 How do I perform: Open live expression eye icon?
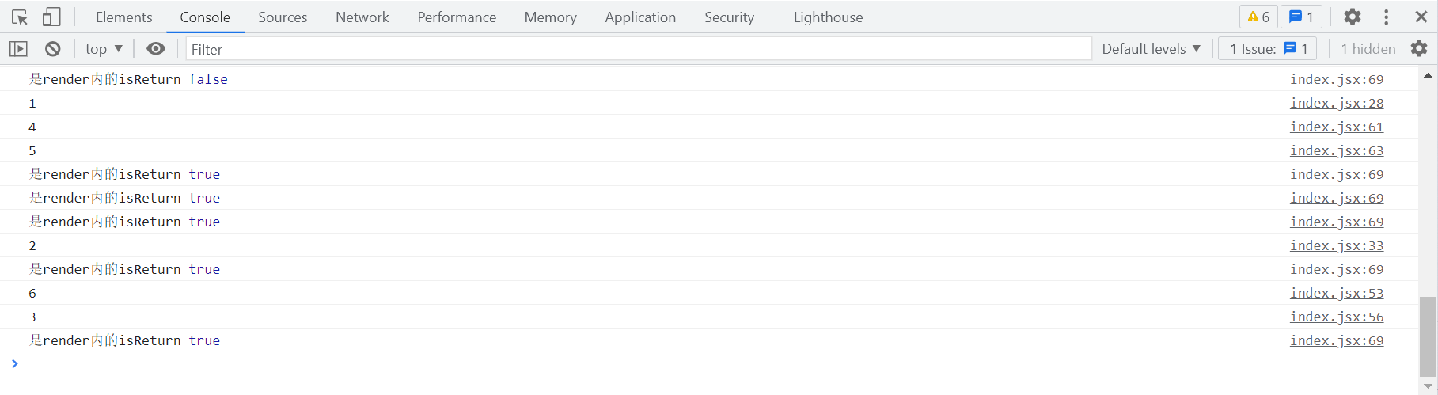[x=156, y=49]
